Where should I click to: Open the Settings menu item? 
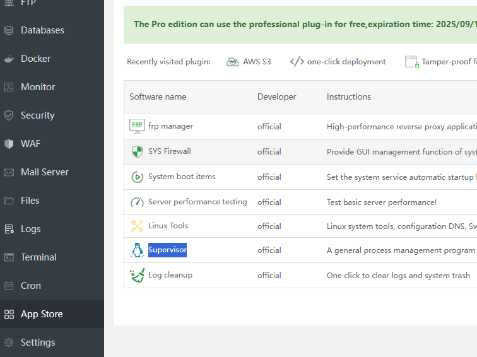click(x=38, y=342)
